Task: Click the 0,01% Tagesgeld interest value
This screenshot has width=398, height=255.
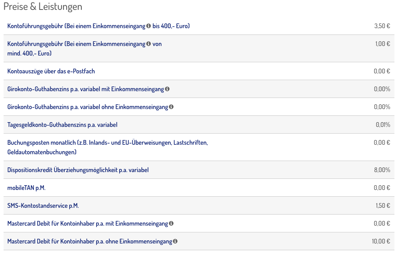Action: coord(383,125)
